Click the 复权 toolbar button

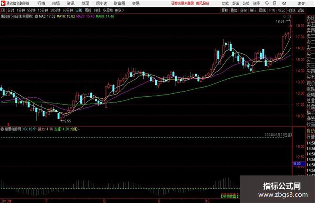click(x=225, y=10)
